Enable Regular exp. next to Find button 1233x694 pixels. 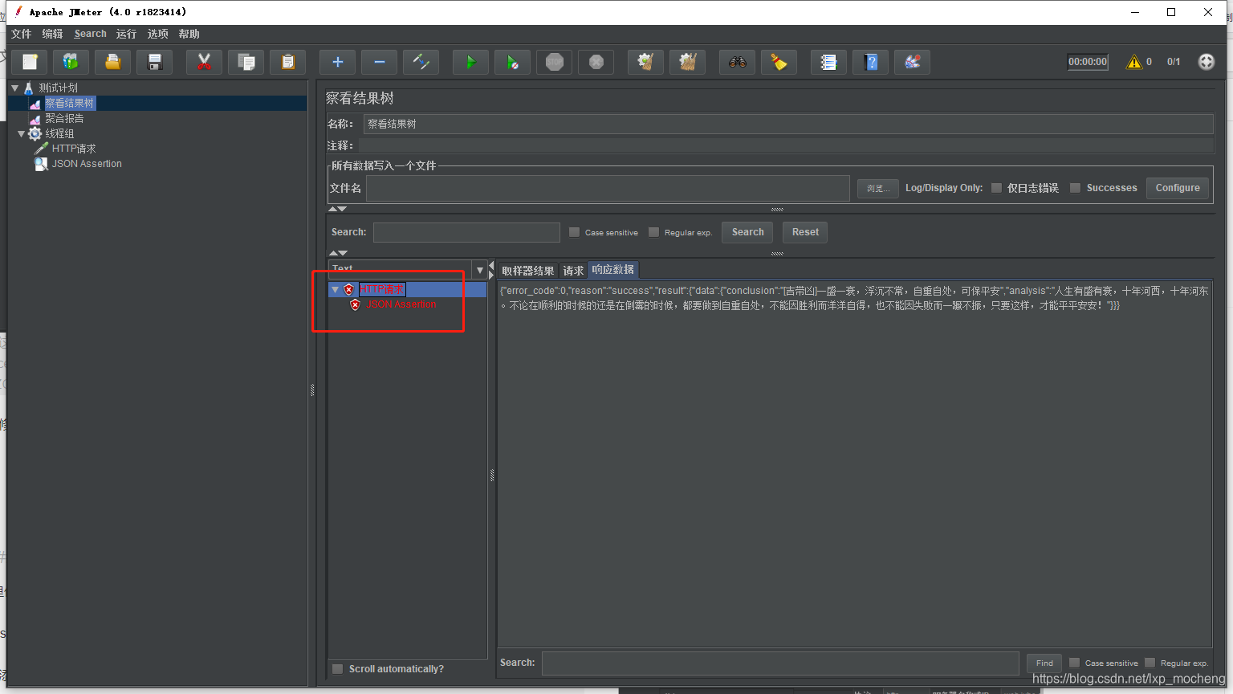coord(1150,663)
